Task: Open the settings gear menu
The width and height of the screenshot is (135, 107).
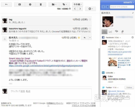Action: click(91, 9)
